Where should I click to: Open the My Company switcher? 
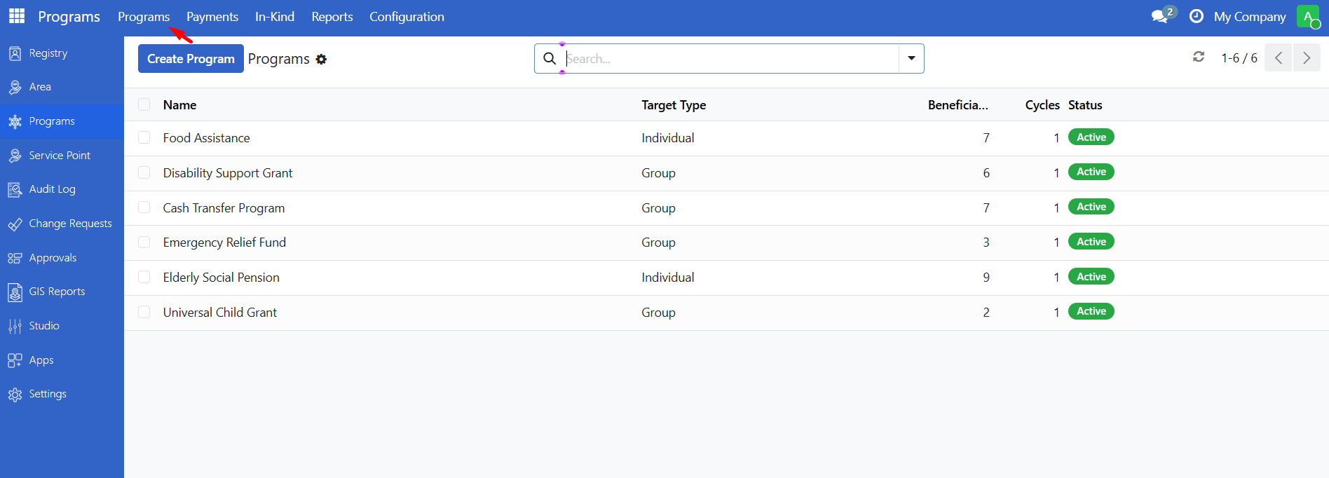pos(1250,17)
